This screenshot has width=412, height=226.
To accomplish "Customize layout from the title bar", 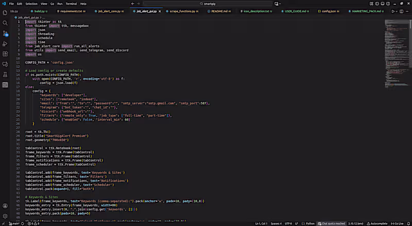I will 371,4.
